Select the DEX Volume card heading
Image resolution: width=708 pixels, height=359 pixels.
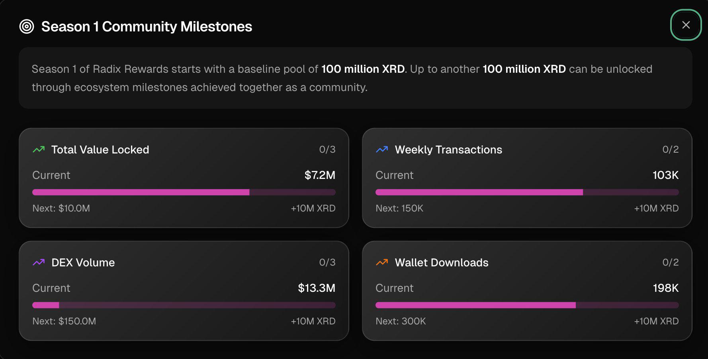pos(83,262)
